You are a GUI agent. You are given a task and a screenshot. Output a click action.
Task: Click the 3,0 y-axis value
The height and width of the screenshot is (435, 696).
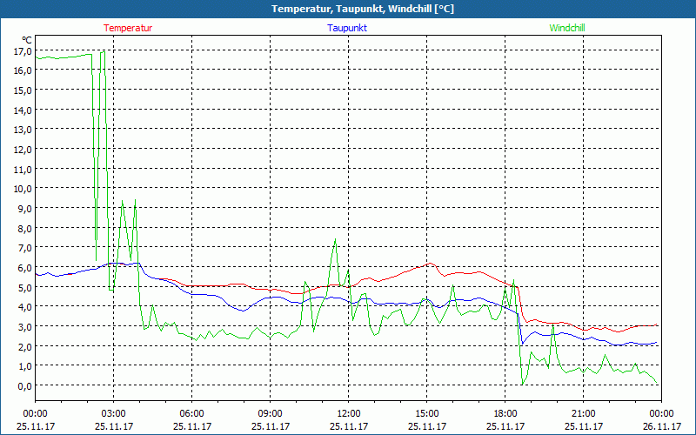[25, 326]
